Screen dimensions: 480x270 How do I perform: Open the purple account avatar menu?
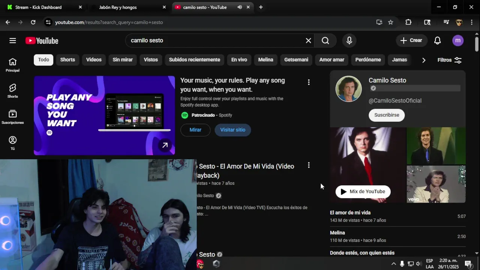coord(458,40)
